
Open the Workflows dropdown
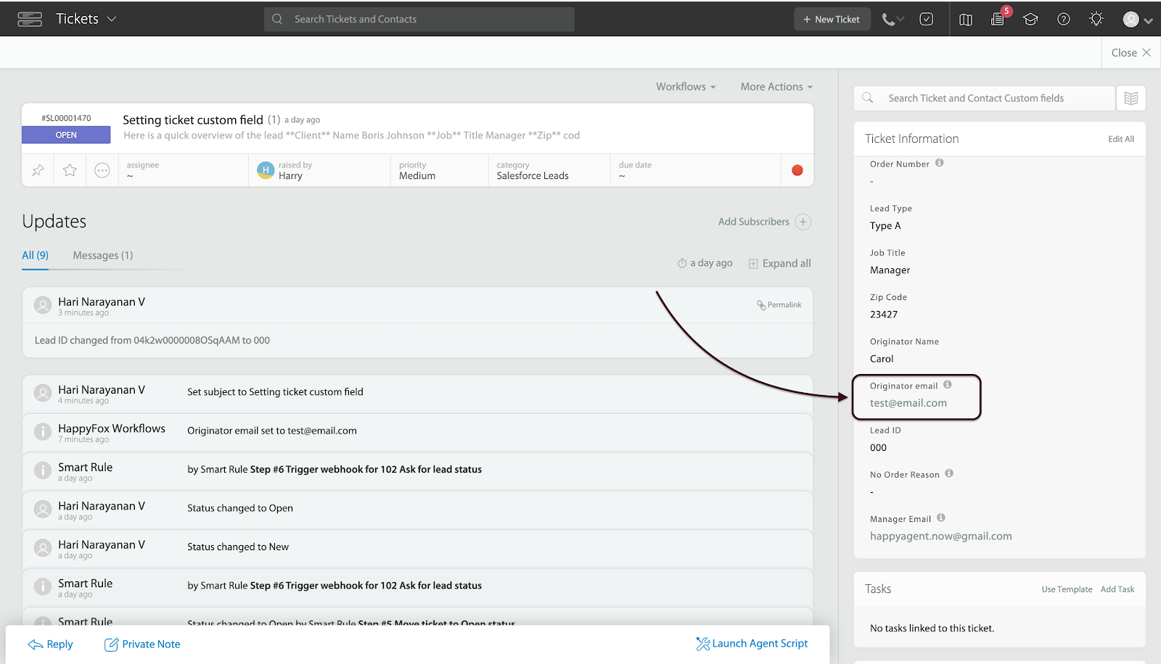pos(686,86)
